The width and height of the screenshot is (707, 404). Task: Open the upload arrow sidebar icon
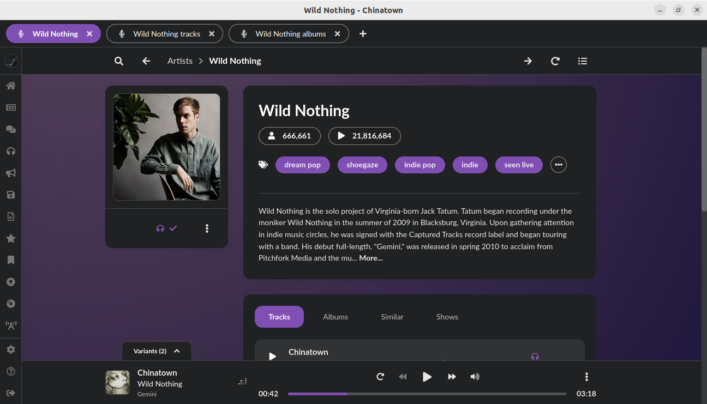(11, 282)
